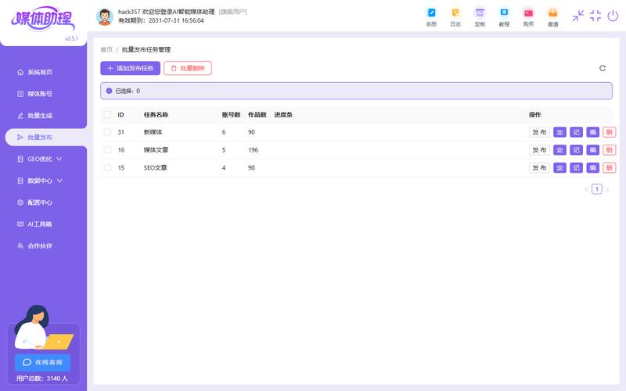The image size is (626, 391).
Task: Open 批量生成 in the sidebar
Action: [39, 116]
